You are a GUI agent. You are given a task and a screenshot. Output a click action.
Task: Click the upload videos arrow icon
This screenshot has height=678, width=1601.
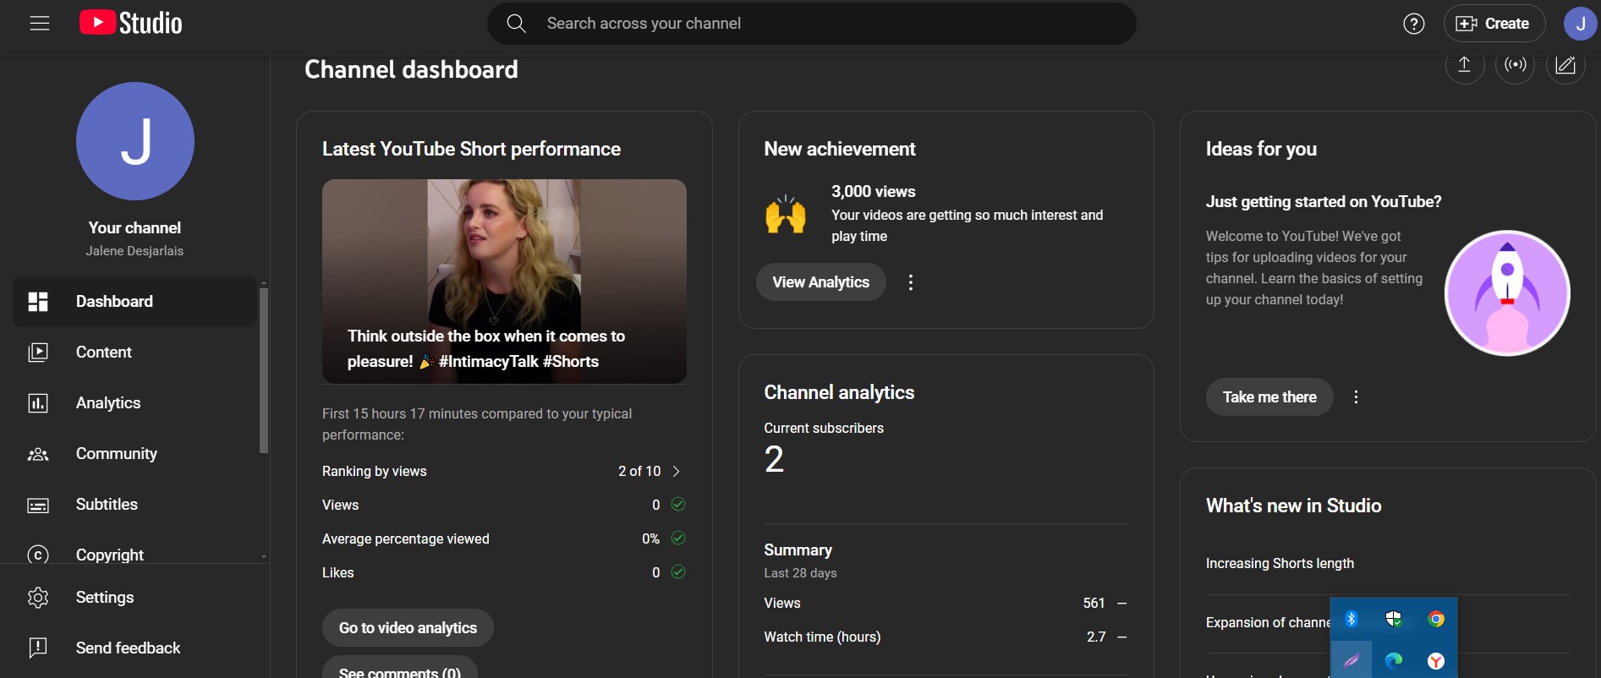click(1464, 65)
